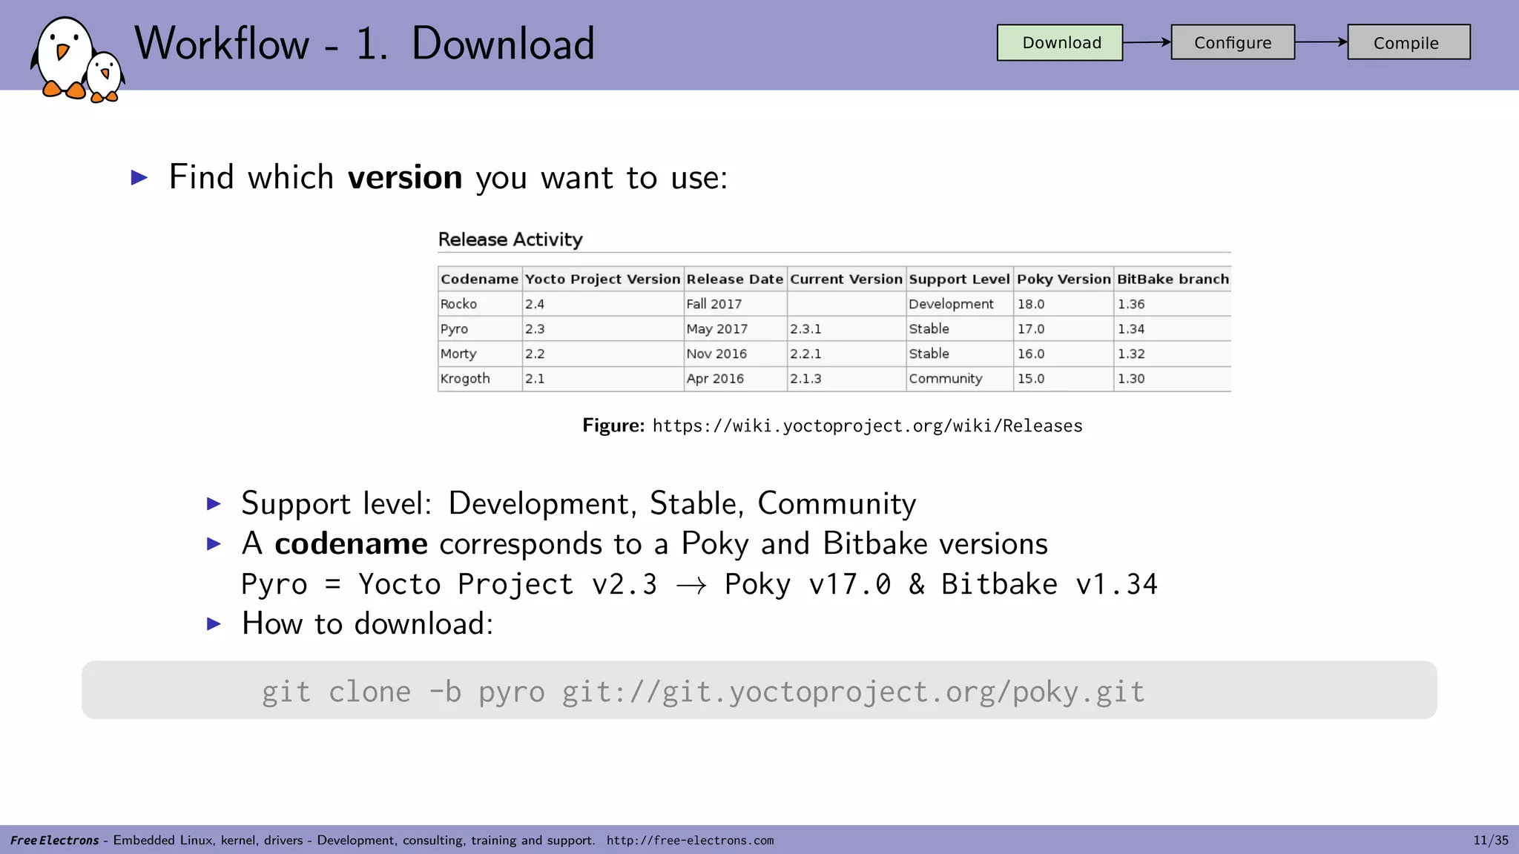Viewport: 1519px width, 854px height.
Task: Click the Free Electrons footer name
Action: [x=54, y=841]
